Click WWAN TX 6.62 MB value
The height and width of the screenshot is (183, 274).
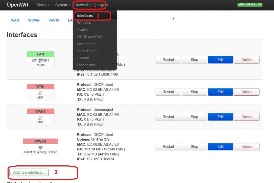101,154
